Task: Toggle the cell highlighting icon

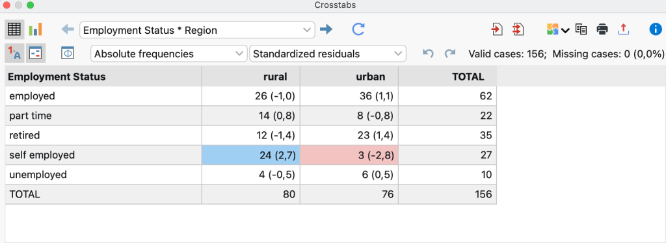Action: [35, 53]
